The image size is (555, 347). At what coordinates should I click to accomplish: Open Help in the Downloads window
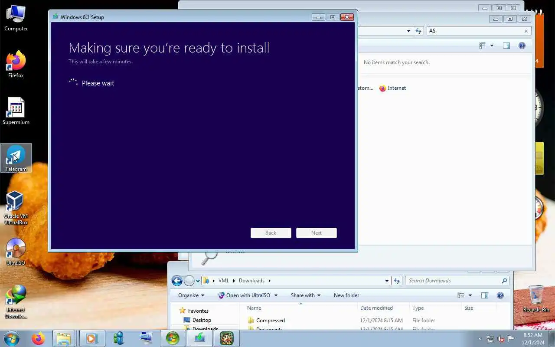(x=500, y=295)
